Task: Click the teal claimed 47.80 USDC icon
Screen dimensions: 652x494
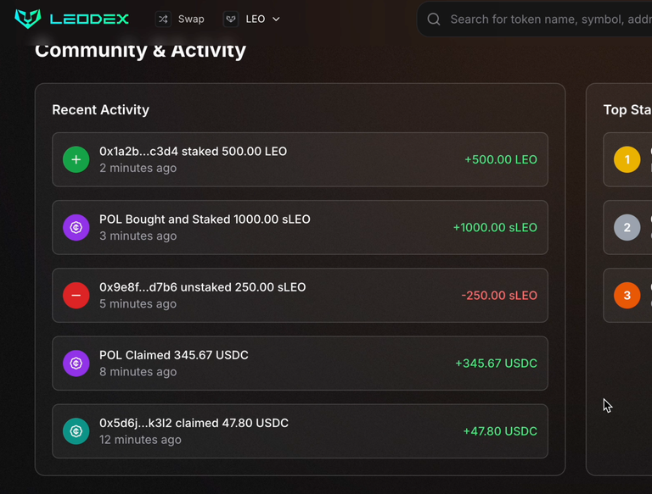Action: click(x=76, y=431)
